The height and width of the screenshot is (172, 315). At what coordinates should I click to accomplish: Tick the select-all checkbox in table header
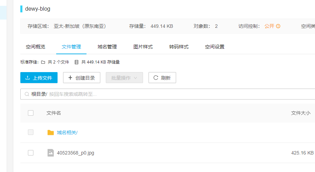click(x=31, y=113)
